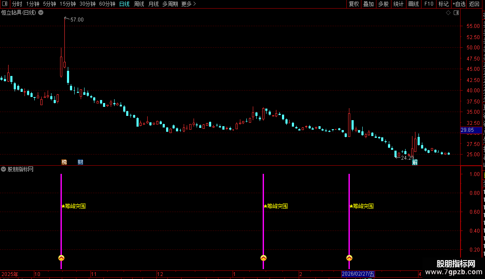The height and width of the screenshot is (279, 485).
Task: Click the 标记 mark button
Action: (x=443, y=4)
